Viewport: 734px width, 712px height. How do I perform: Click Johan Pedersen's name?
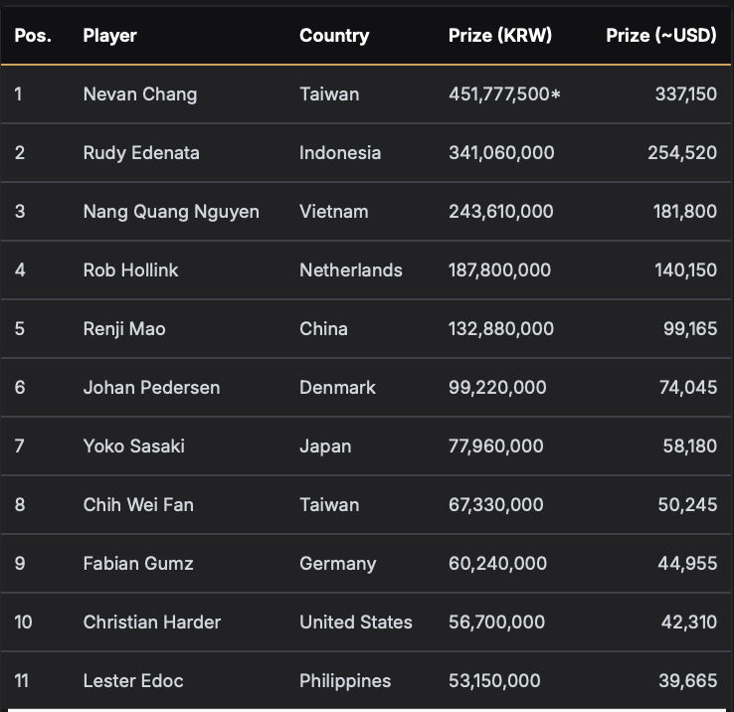pyautogui.click(x=151, y=388)
